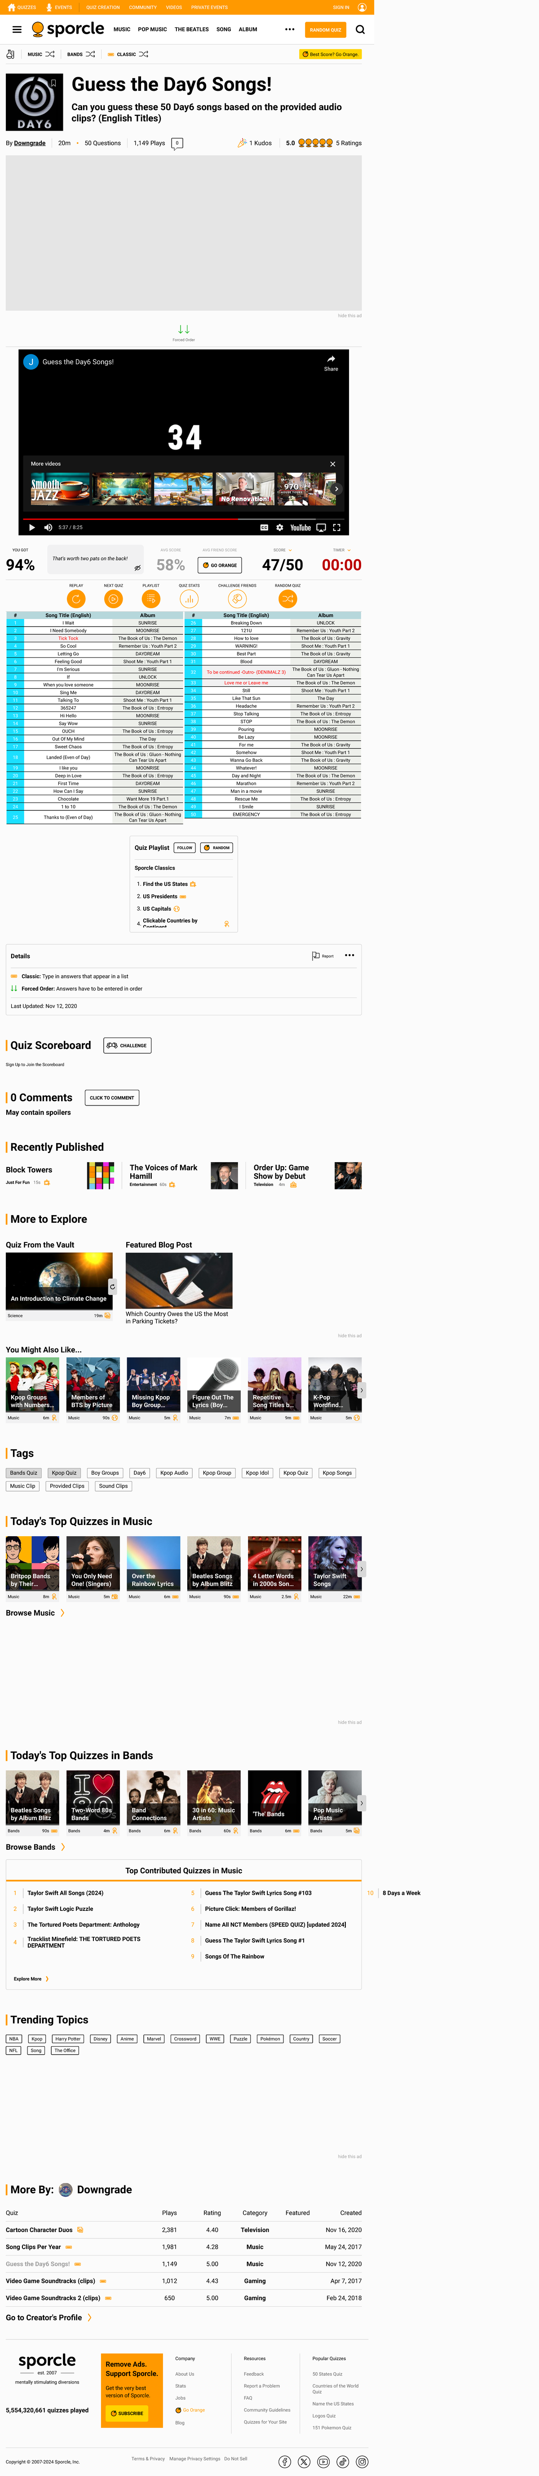Pick Random quiz from the playlist
Screen dimensions: 539x2476
pos(217,848)
